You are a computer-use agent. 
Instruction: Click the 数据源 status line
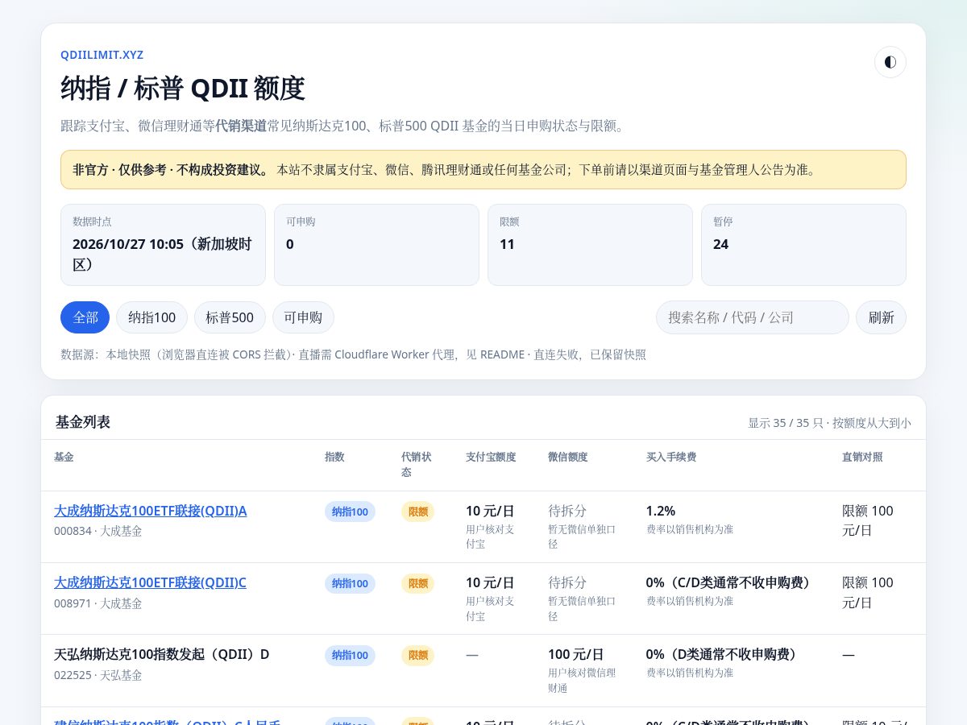[353, 354]
